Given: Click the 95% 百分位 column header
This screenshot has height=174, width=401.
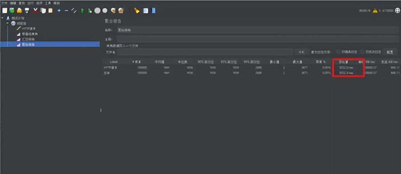Looking at the screenshot, I should pyautogui.click(x=228, y=62).
